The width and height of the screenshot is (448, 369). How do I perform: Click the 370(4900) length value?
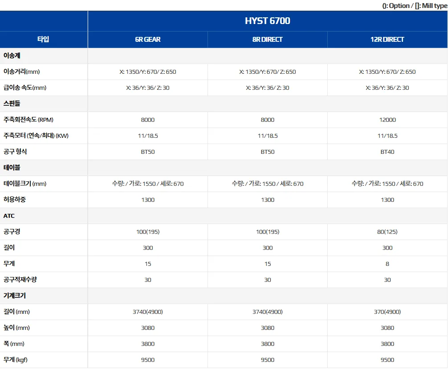pos(387,312)
